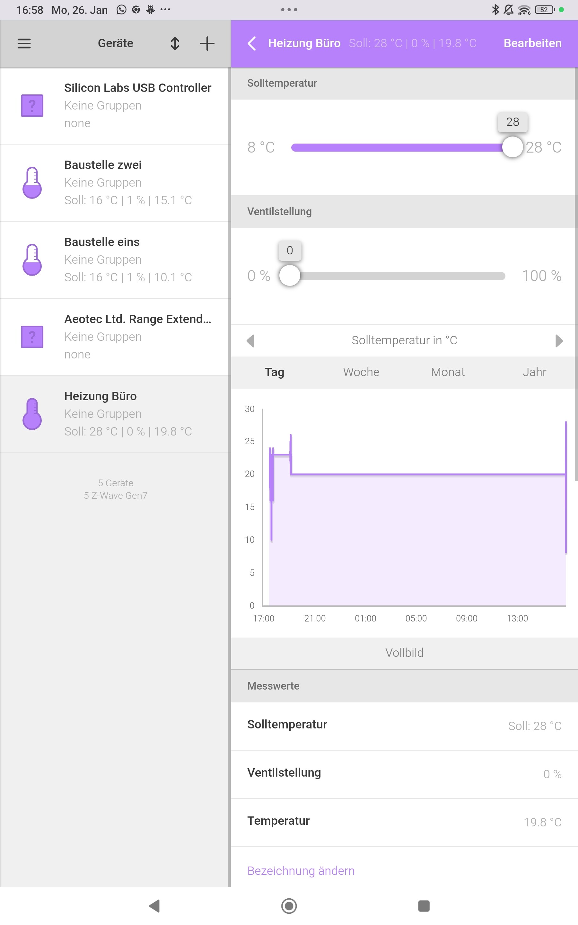Add a new device with plus icon
The image size is (578, 925).
(207, 43)
